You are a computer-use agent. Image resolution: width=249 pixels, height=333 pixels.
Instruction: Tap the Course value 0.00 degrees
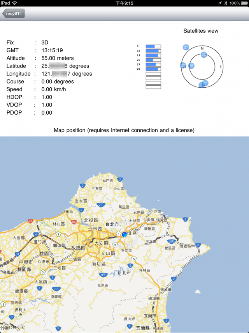tap(58, 81)
